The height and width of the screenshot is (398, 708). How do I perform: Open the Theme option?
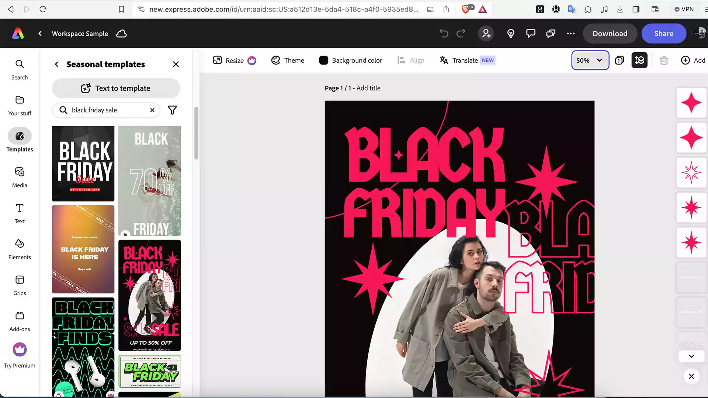(288, 60)
